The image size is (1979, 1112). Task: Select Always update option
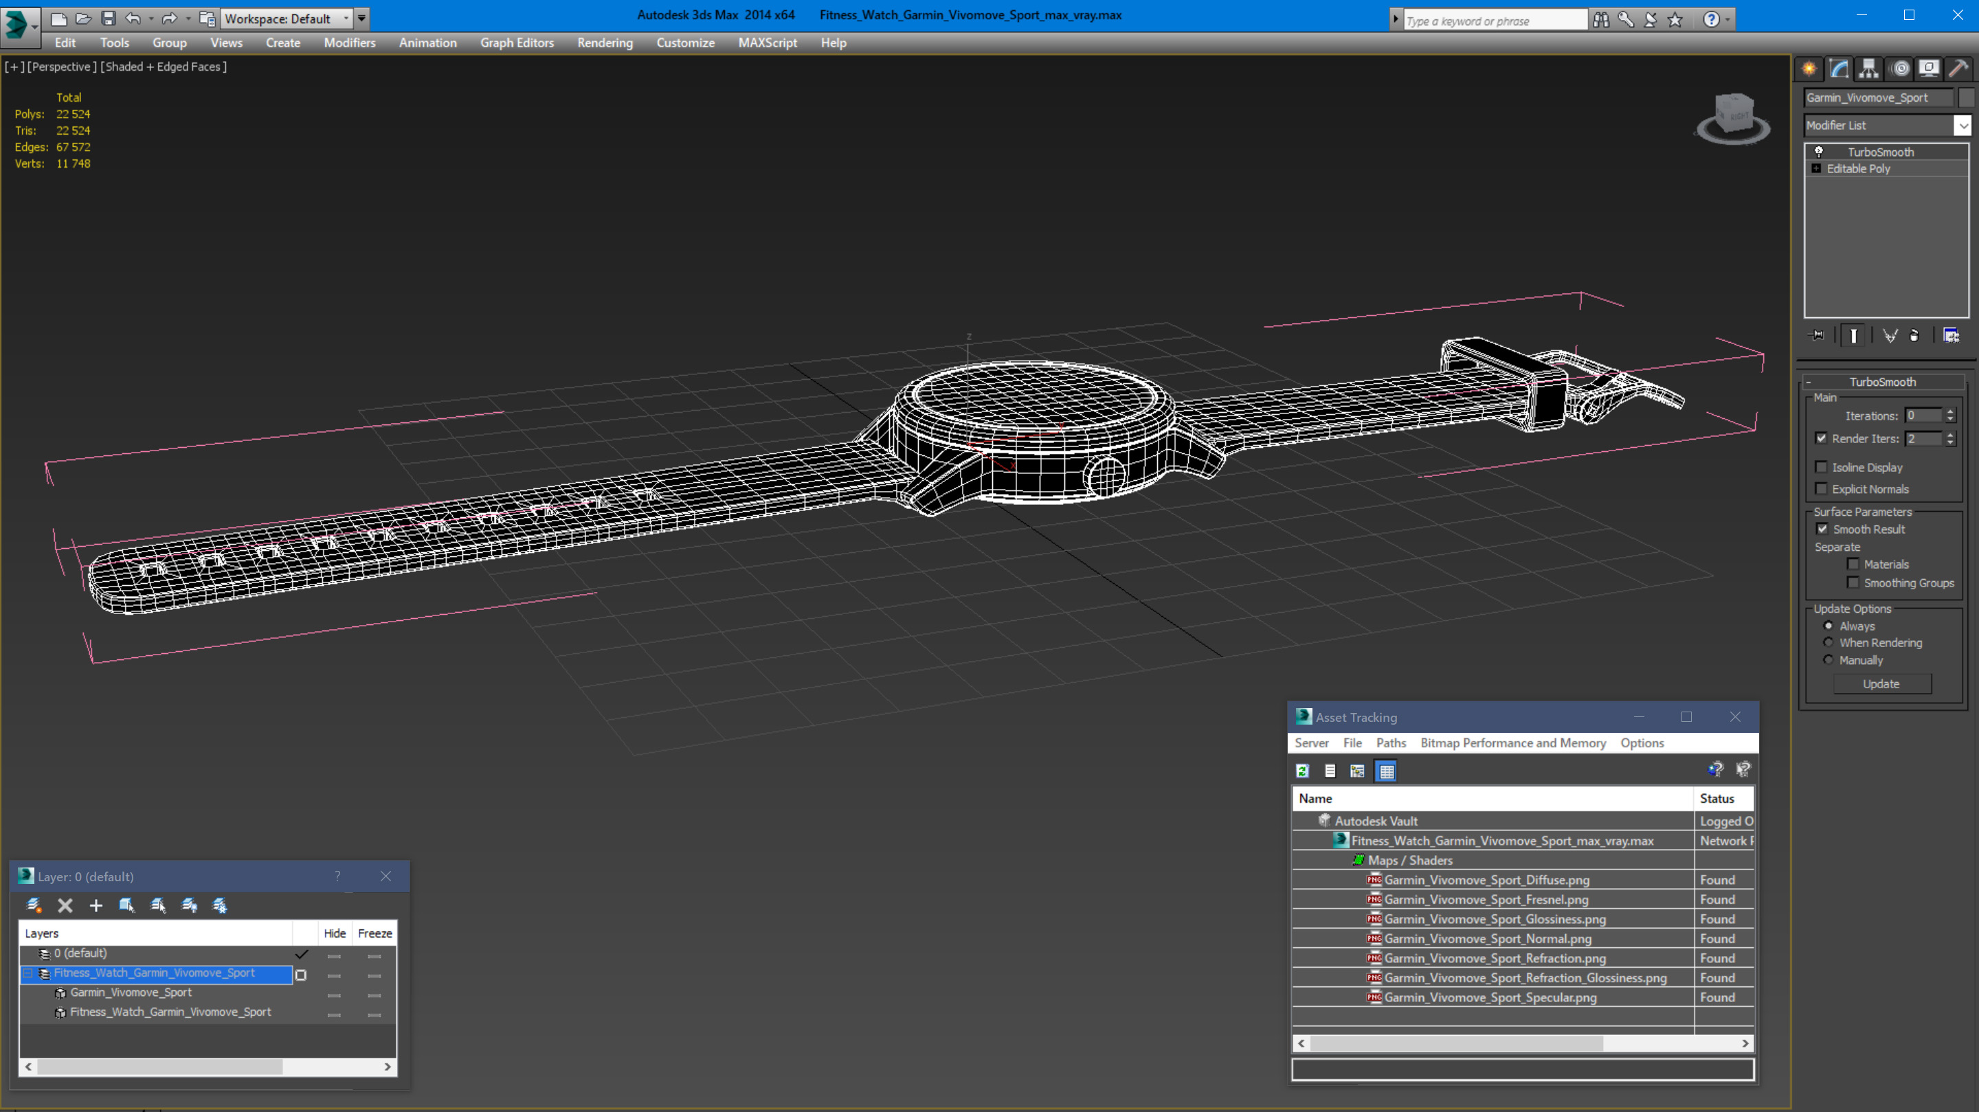coord(1829,626)
